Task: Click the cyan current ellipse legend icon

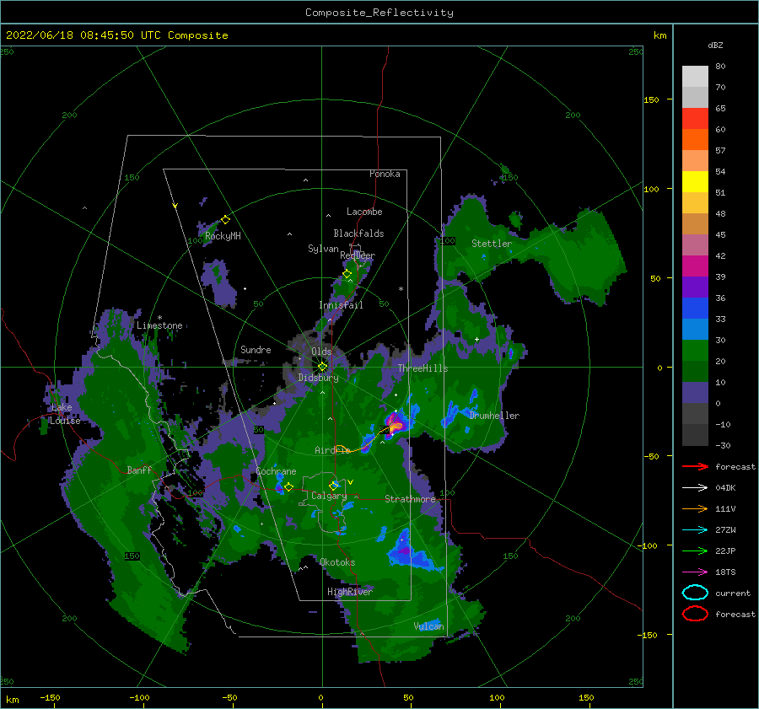Action: (x=695, y=593)
